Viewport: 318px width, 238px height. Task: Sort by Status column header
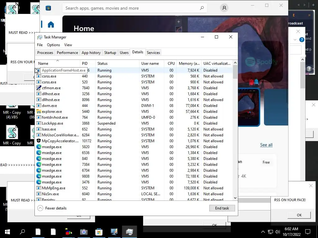point(117,63)
